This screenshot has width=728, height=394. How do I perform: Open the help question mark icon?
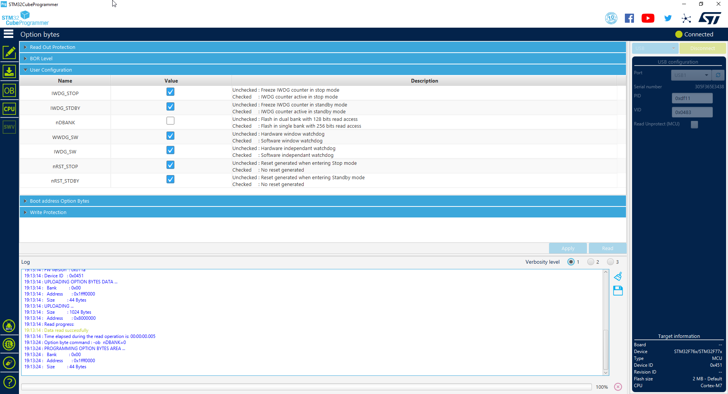(9, 382)
